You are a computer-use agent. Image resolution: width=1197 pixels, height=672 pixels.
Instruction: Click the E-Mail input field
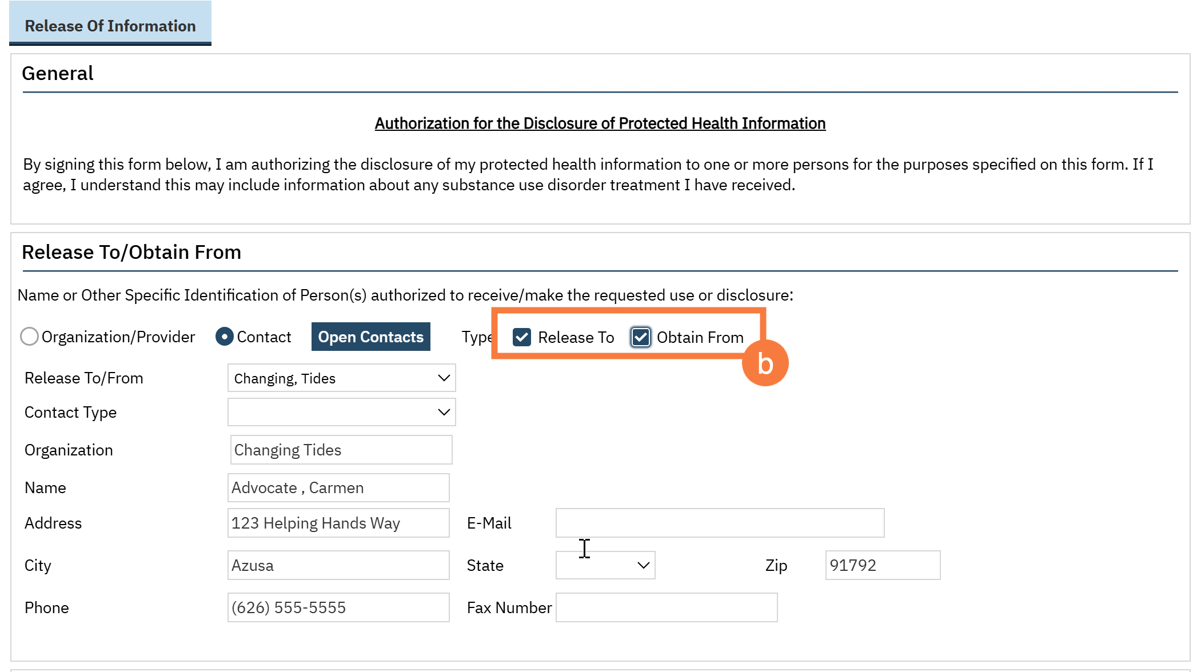click(719, 523)
